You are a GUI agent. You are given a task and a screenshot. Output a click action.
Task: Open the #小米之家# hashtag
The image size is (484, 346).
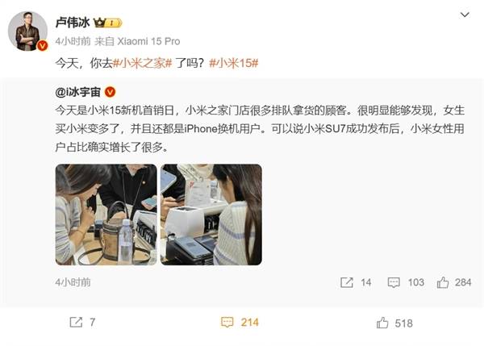tap(142, 63)
